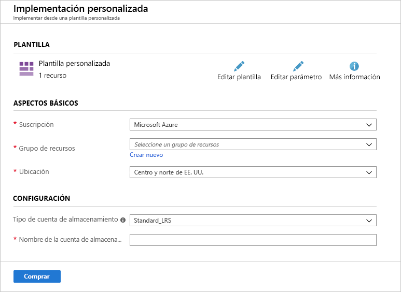Viewport: 401px width, 292px height.
Task: Click the truncated Nombre de la cuenta de almacena... label
Action: (x=71, y=239)
